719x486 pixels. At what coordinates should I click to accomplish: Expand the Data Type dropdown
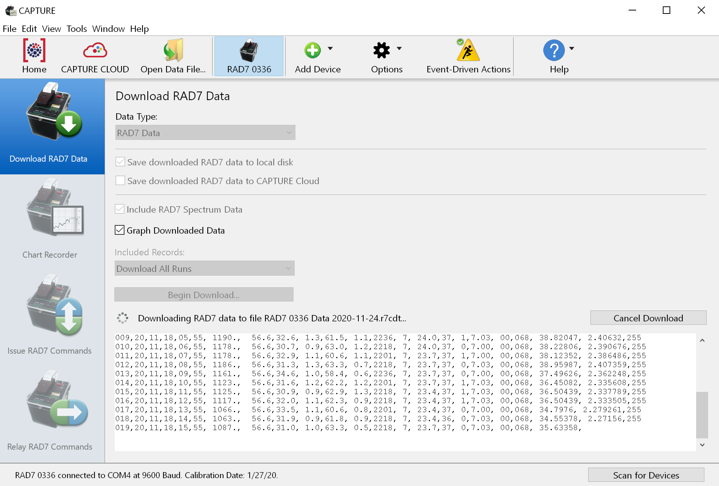coord(205,133)
